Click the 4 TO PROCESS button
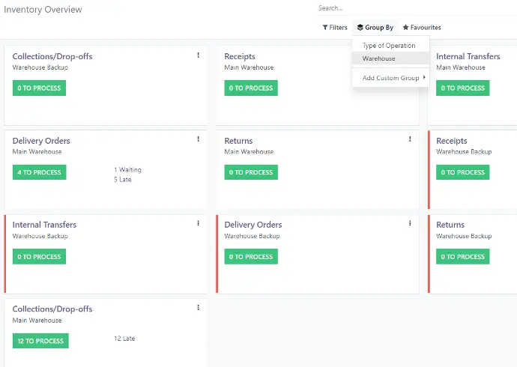This screenshot has height=367, width=517. 39,172
